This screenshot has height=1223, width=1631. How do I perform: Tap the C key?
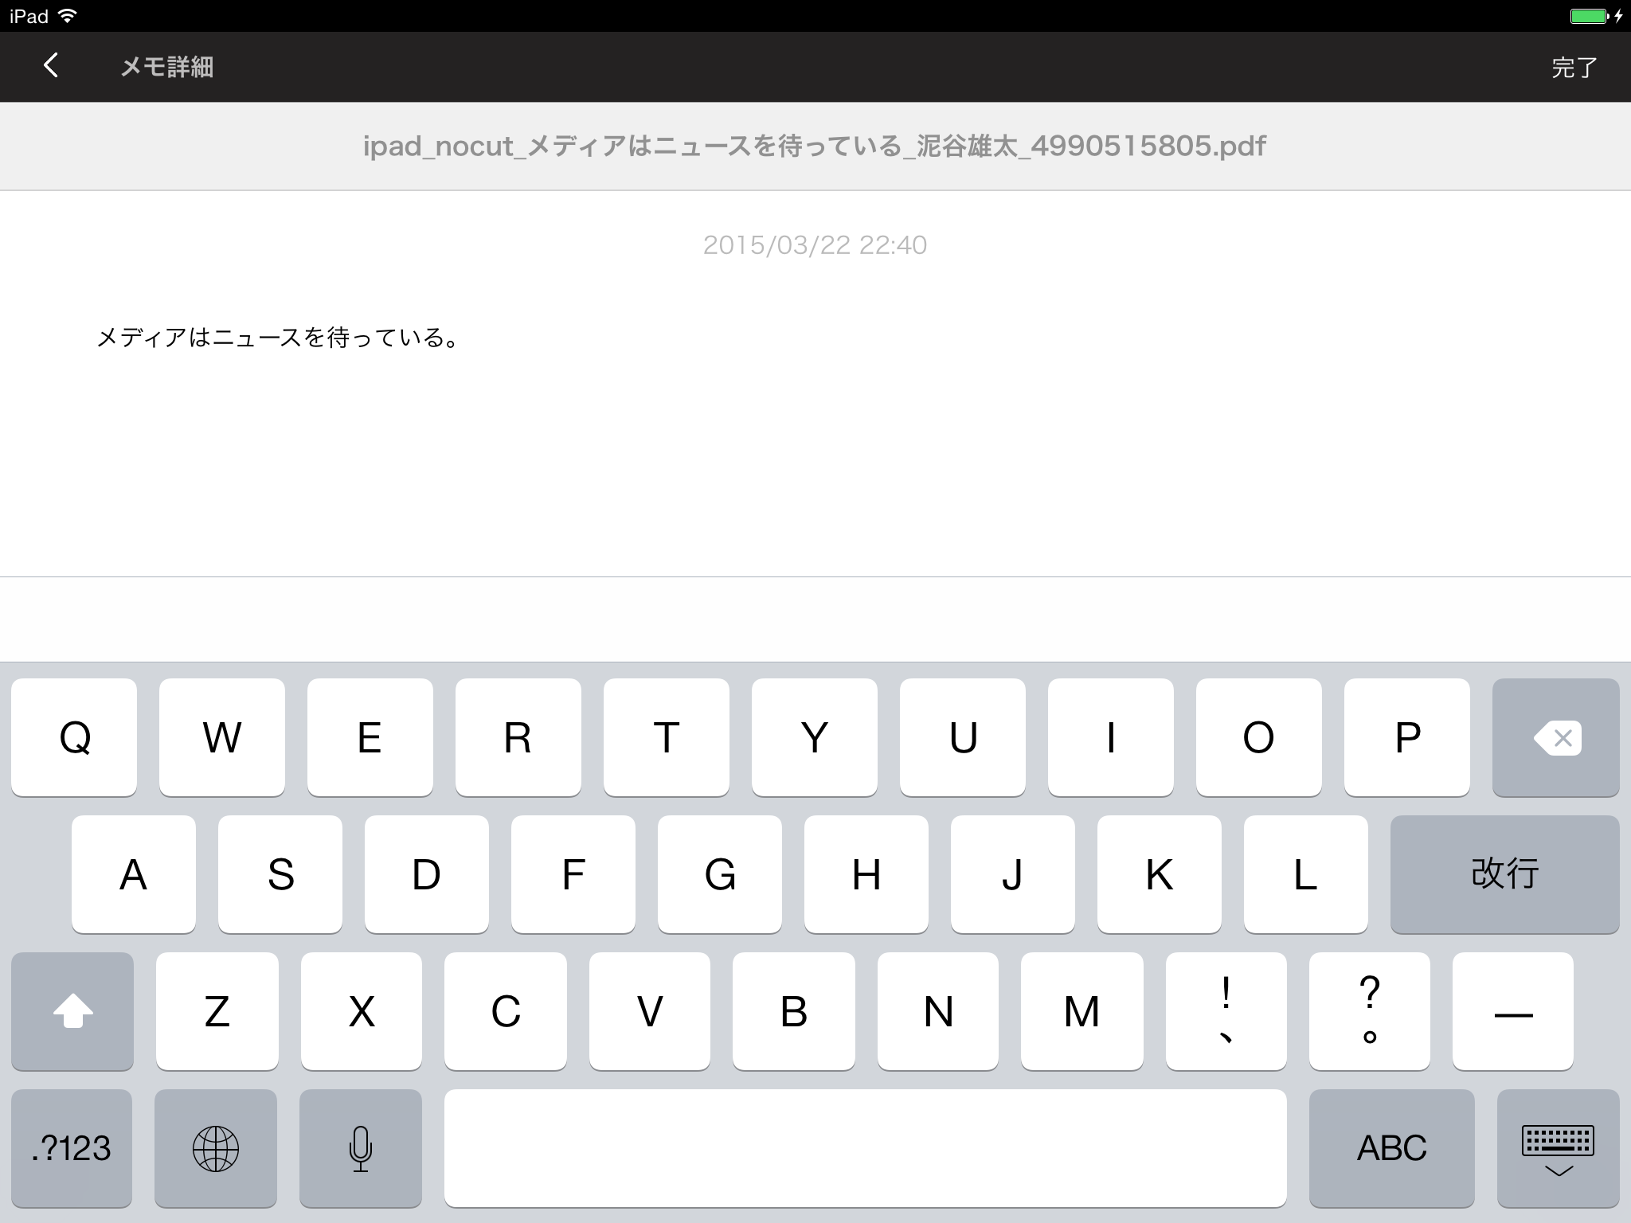tap(506, 1011)
